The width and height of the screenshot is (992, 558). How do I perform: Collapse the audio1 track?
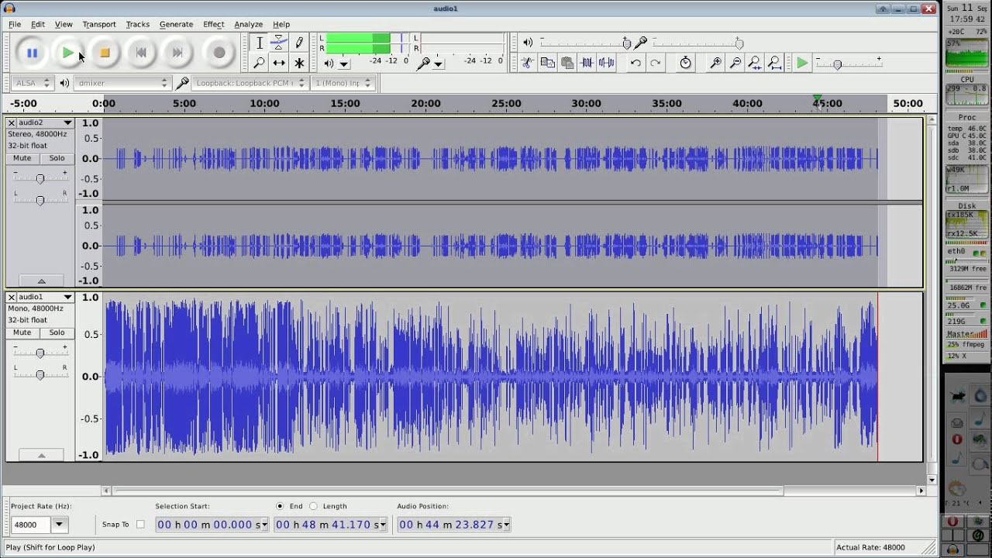[41, 456]
